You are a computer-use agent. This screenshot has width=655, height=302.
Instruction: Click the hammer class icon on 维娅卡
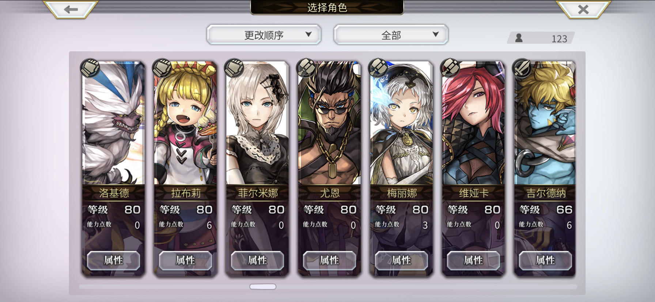click(450, 68)
